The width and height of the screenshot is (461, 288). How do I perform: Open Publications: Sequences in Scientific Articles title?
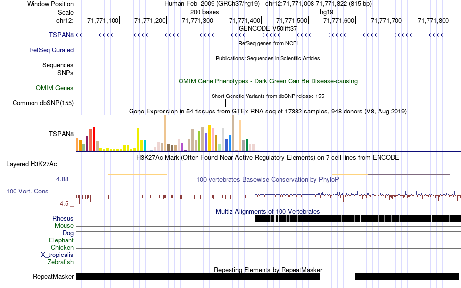pyautogui.click(x=268, y=58)
